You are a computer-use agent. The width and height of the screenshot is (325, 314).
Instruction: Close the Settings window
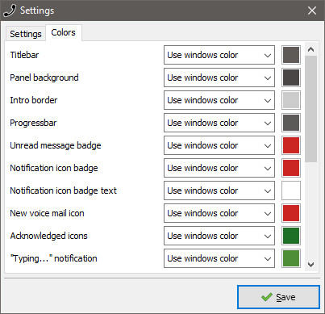pyautogui.click(x=312, y=10)
